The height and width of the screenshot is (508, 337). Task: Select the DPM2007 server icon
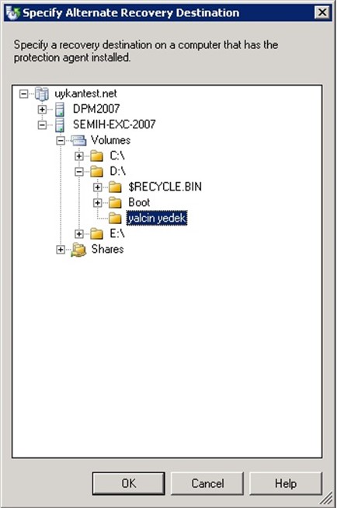[60, 109]
